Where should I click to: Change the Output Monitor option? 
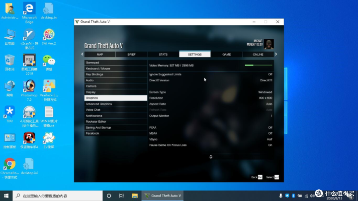click(210, 116)
